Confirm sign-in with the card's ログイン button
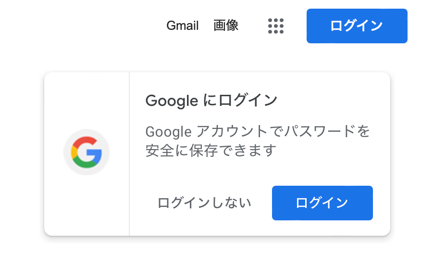This screenshot has width=421, height=255. pyautogui.click(x=322, y=203)
